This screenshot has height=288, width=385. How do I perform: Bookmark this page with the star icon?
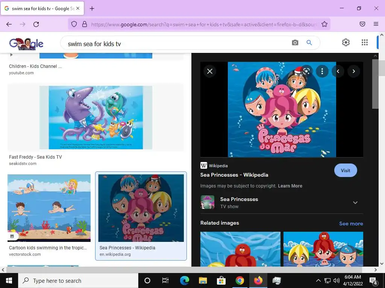[324, 24]
